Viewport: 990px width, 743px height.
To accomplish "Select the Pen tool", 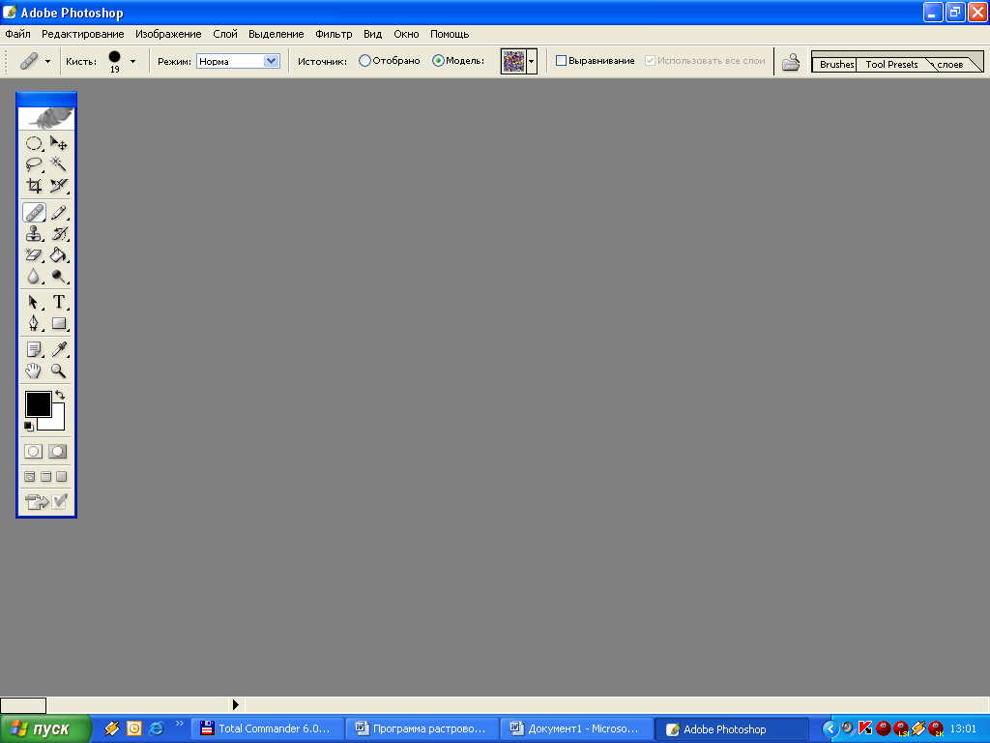I will [34, 323].
